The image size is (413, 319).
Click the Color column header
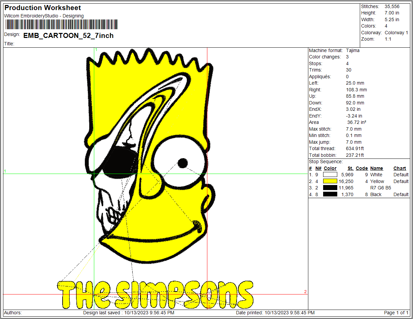point(330,168)
